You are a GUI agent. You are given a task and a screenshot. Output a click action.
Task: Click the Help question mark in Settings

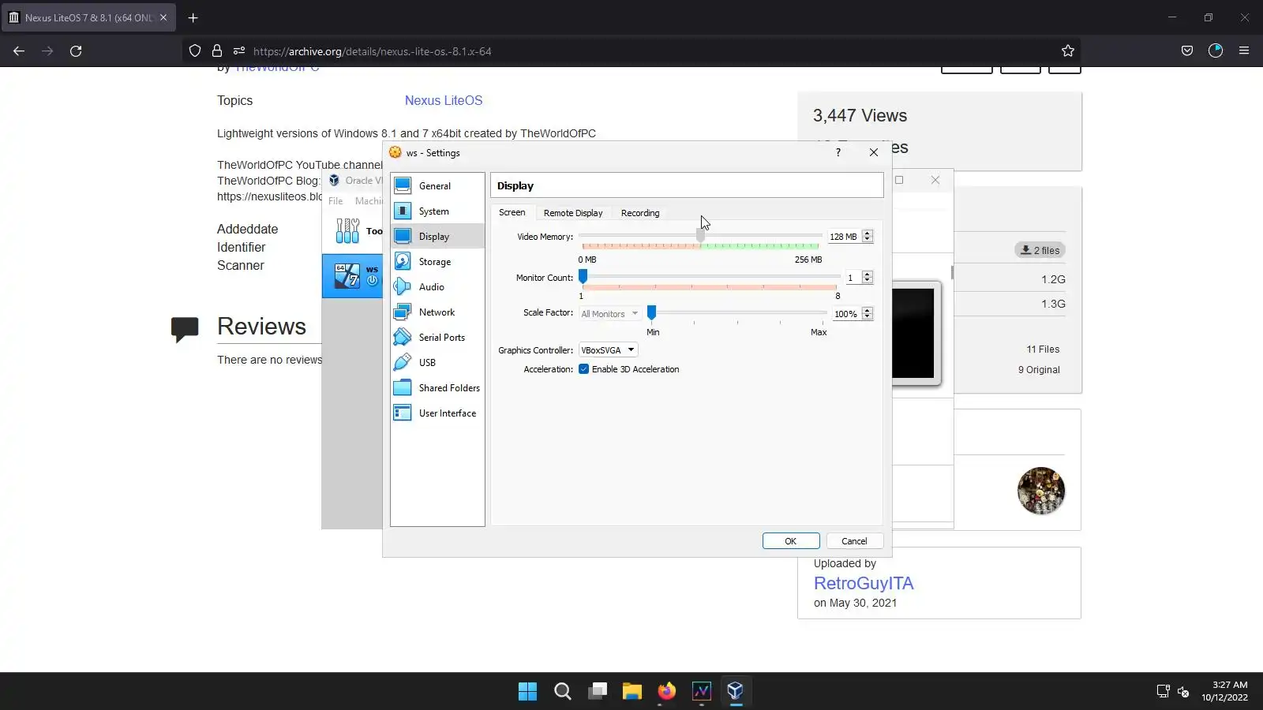(838, 152)
